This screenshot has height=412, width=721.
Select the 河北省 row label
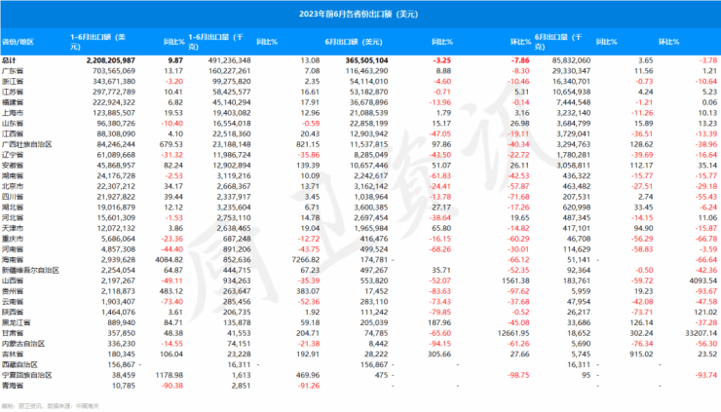click(13, 217)
